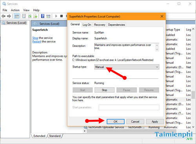The width and height of the screenshot is (196, 144).
Task: Click the Start parameters input field
Action: click(x=129, y=107)
